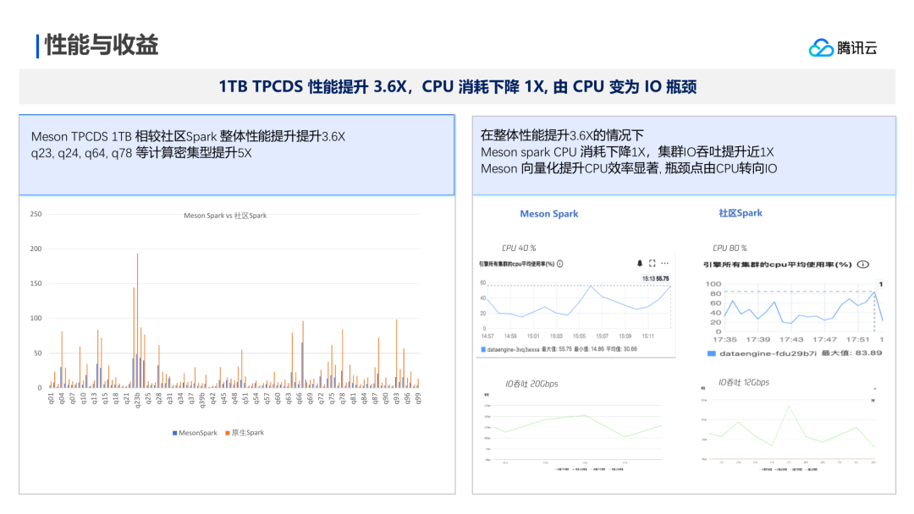This screenshot has width=914, height=514.
Task: Click the q23b axis label in bar chart
Action: [138, 401]
